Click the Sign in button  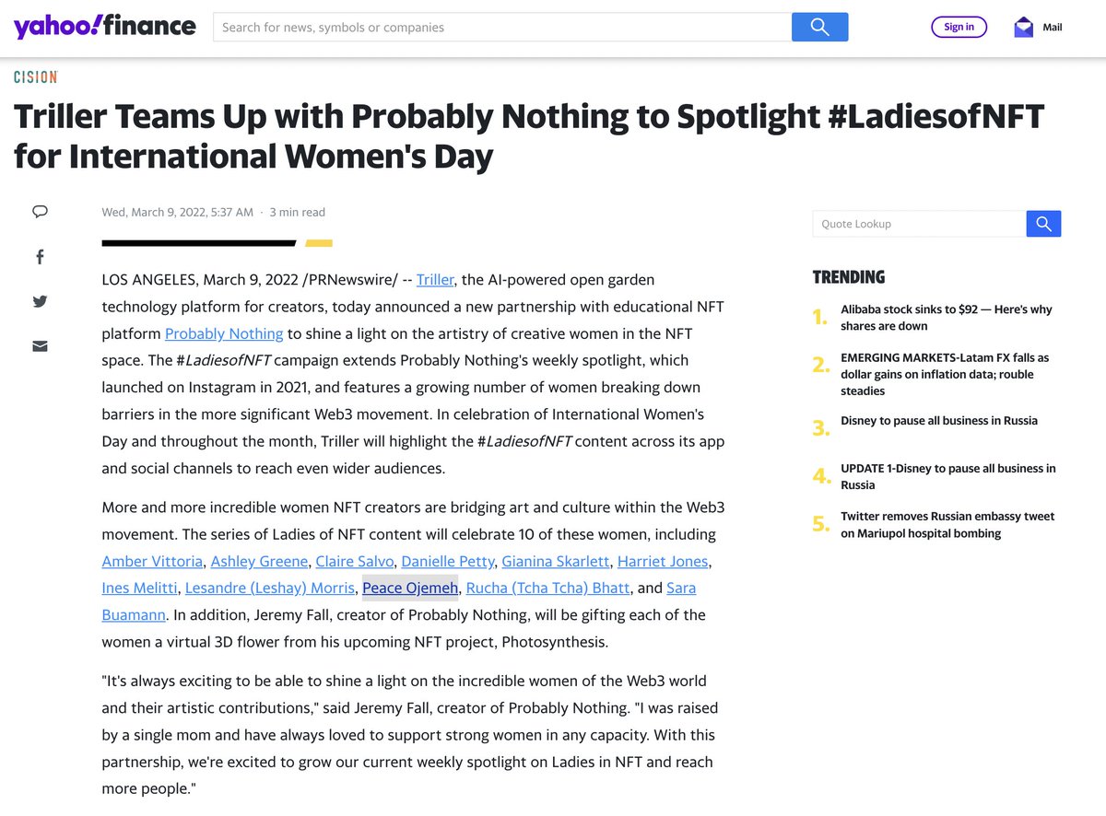[959, 27]
